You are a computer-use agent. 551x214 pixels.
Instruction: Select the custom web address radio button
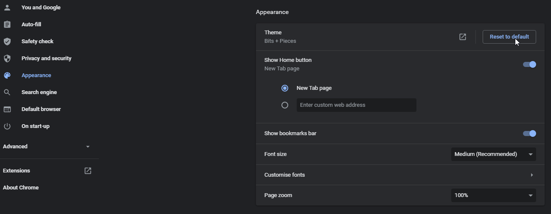pyautogui.click(x=285, y=105)
